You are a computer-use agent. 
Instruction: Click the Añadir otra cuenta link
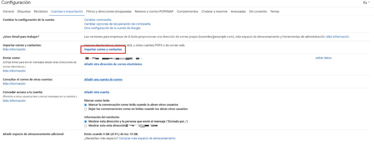[97, 92]
